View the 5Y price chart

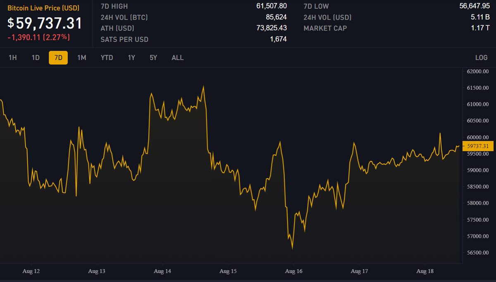pyautogui.click(x=153, y=58)
